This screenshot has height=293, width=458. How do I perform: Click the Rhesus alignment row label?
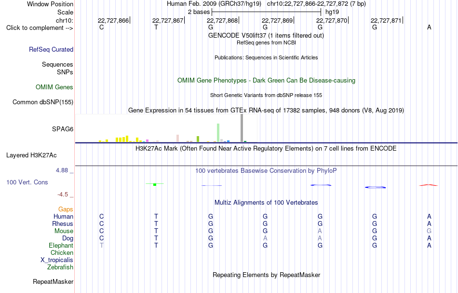tap(63, 223)
